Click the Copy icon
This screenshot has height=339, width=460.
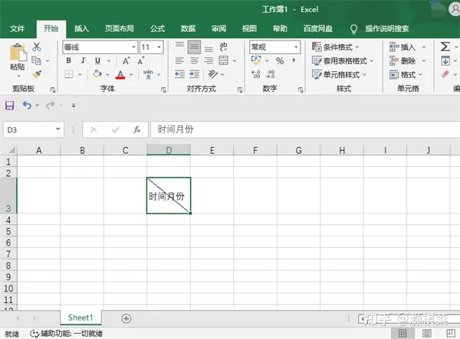coord(36,60)
